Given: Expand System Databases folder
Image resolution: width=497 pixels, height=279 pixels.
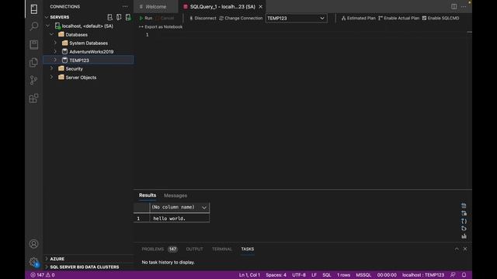Looking at the screenshot, I should coord(55,43).
